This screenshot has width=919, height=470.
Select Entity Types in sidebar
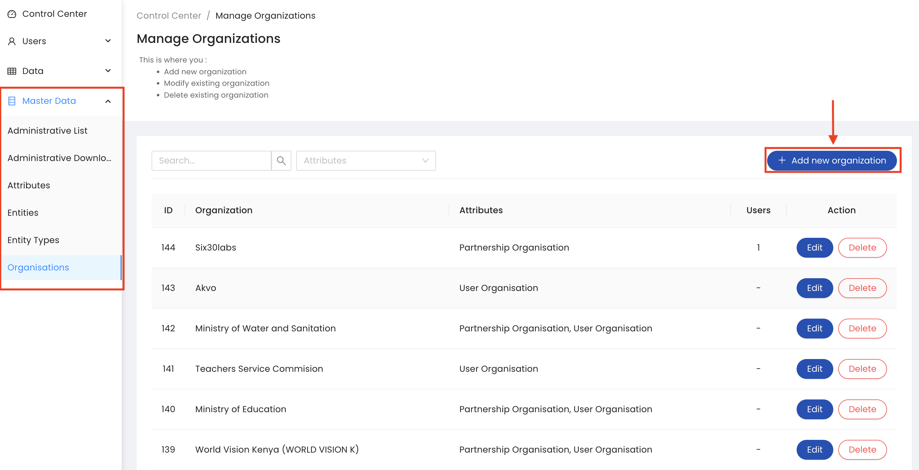[x=33, y=240]
